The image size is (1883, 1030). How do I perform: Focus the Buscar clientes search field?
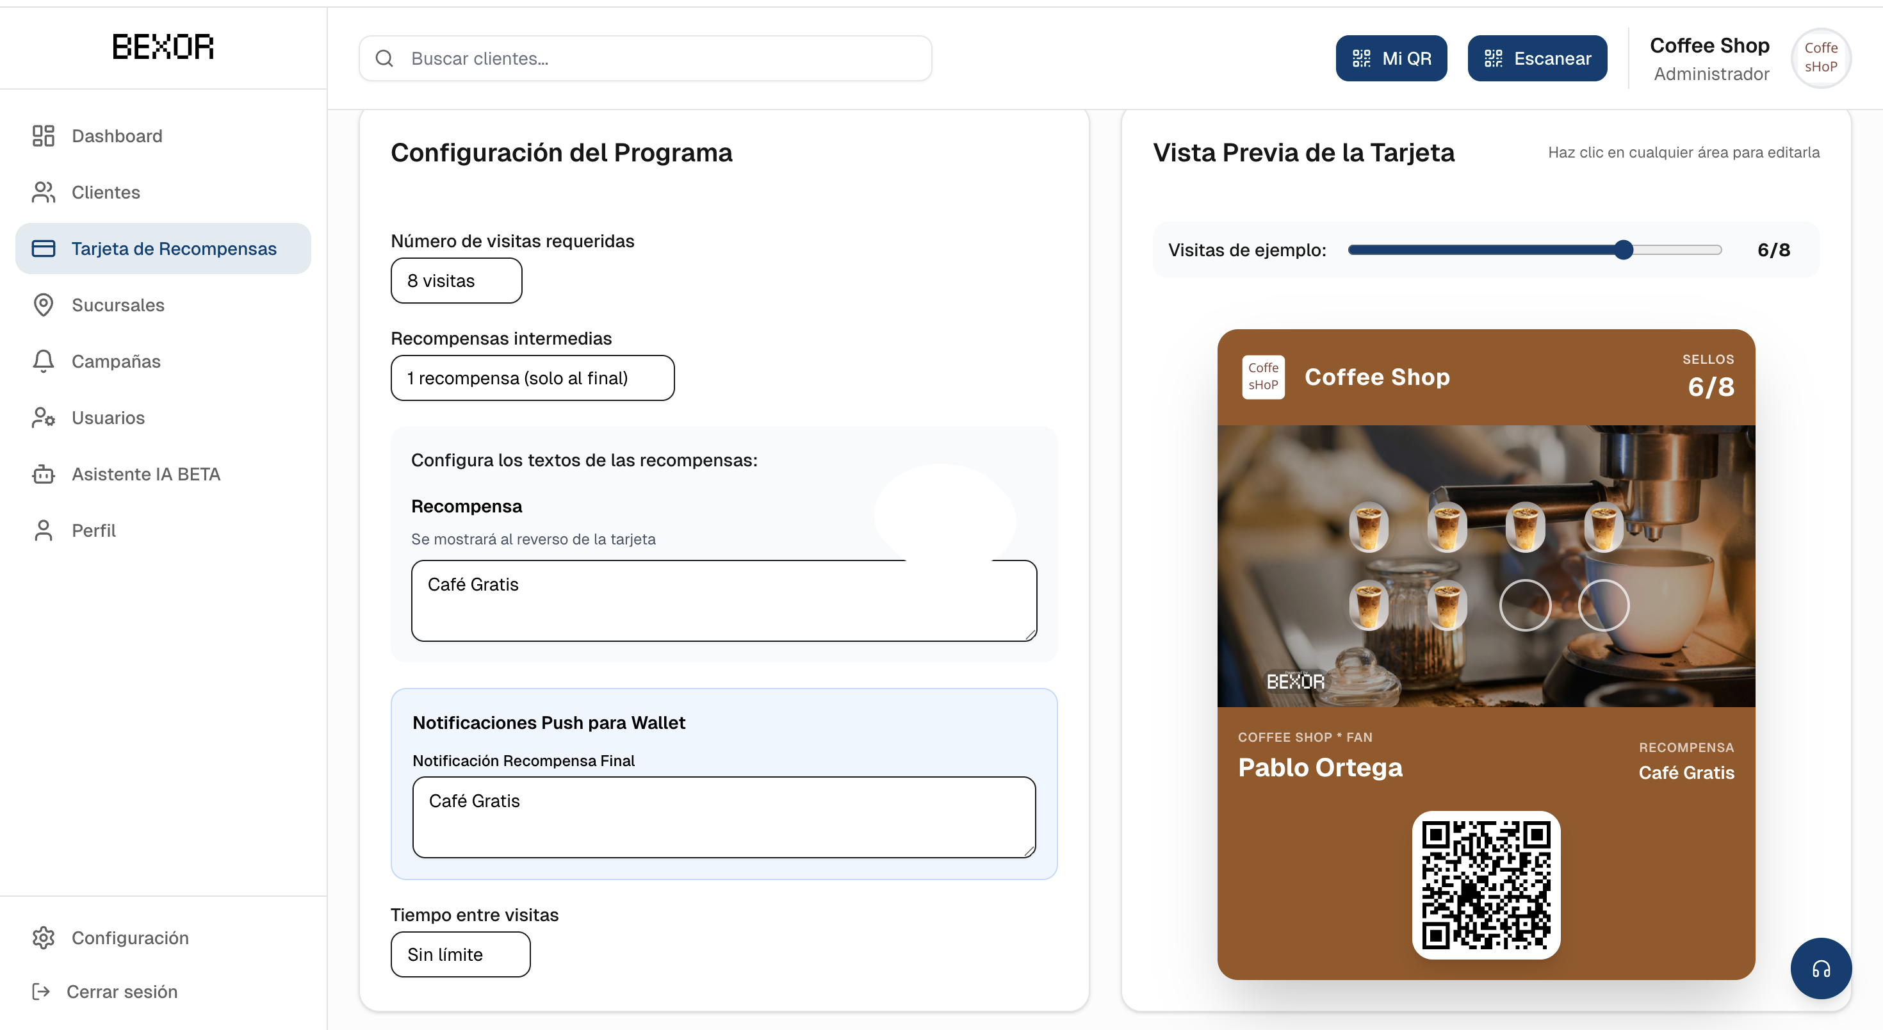click(x=645, y=58)
